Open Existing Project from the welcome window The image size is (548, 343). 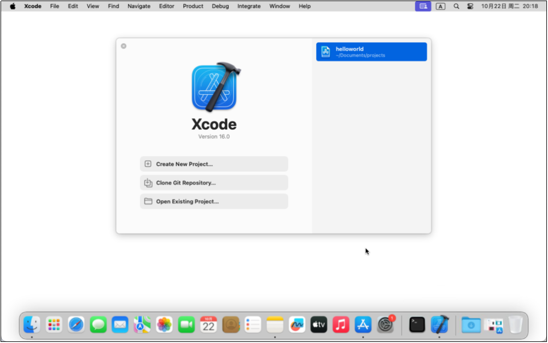pyautogui.click(x=214, y=201)
